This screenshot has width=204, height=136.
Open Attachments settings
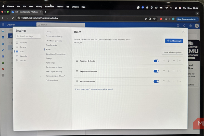pyautogui.click(x=51, y=45)
